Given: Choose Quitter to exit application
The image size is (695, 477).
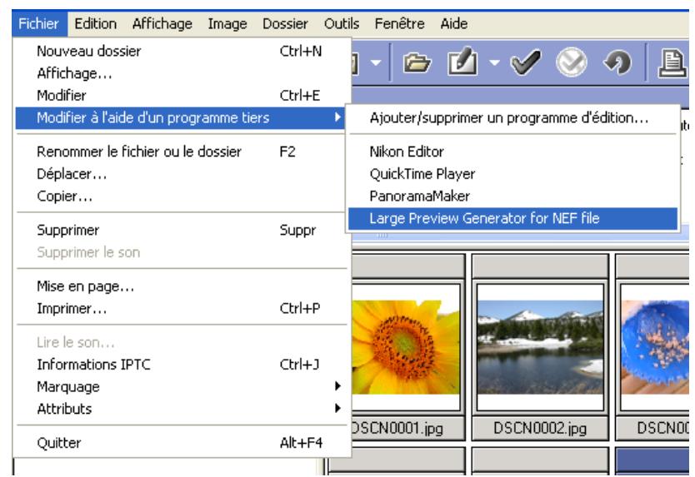Looking at the screenshot, I should click(x=181, y=443).
